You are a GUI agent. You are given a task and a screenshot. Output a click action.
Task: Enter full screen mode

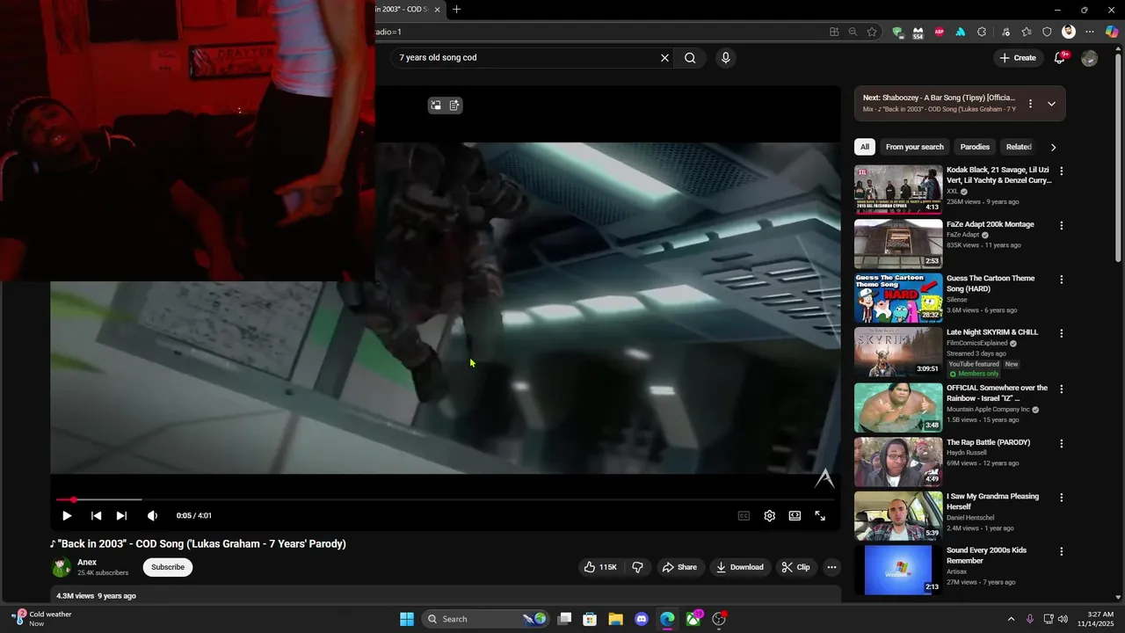[820, 516]
